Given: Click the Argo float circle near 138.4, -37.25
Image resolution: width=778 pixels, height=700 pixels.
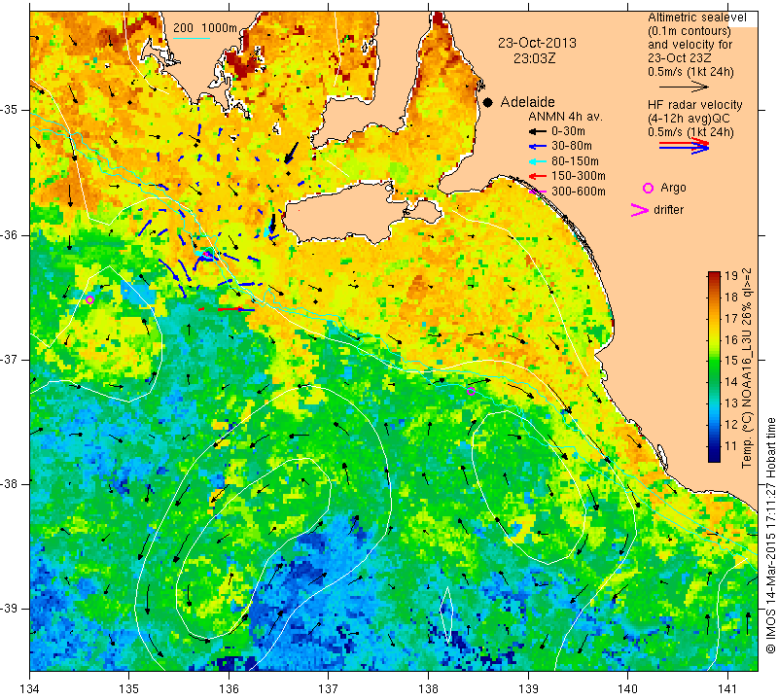Looking at the screenshot, I should pyautogui.click(x=471, y=392).
